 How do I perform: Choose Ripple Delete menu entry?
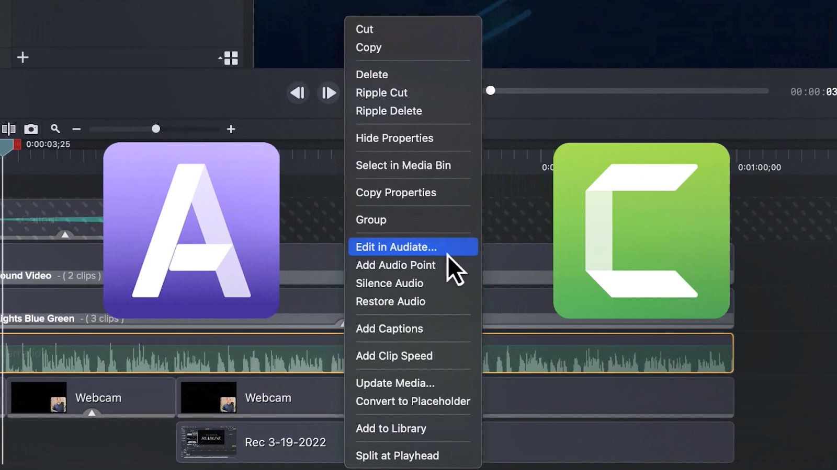click(x=389, y=111)
